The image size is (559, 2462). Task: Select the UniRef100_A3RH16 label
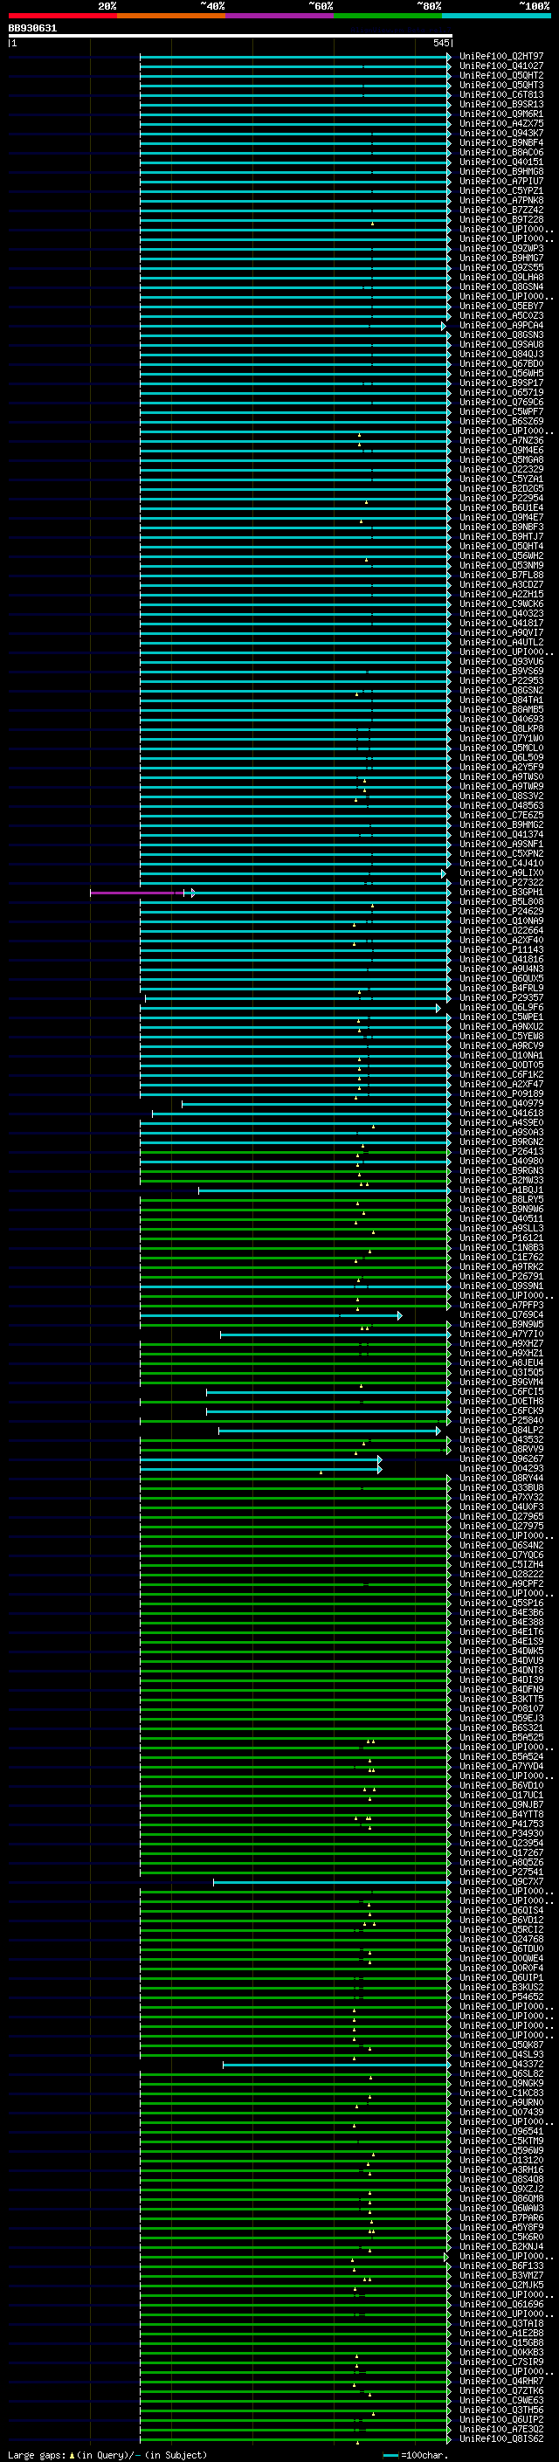(x=501, y=2169)
